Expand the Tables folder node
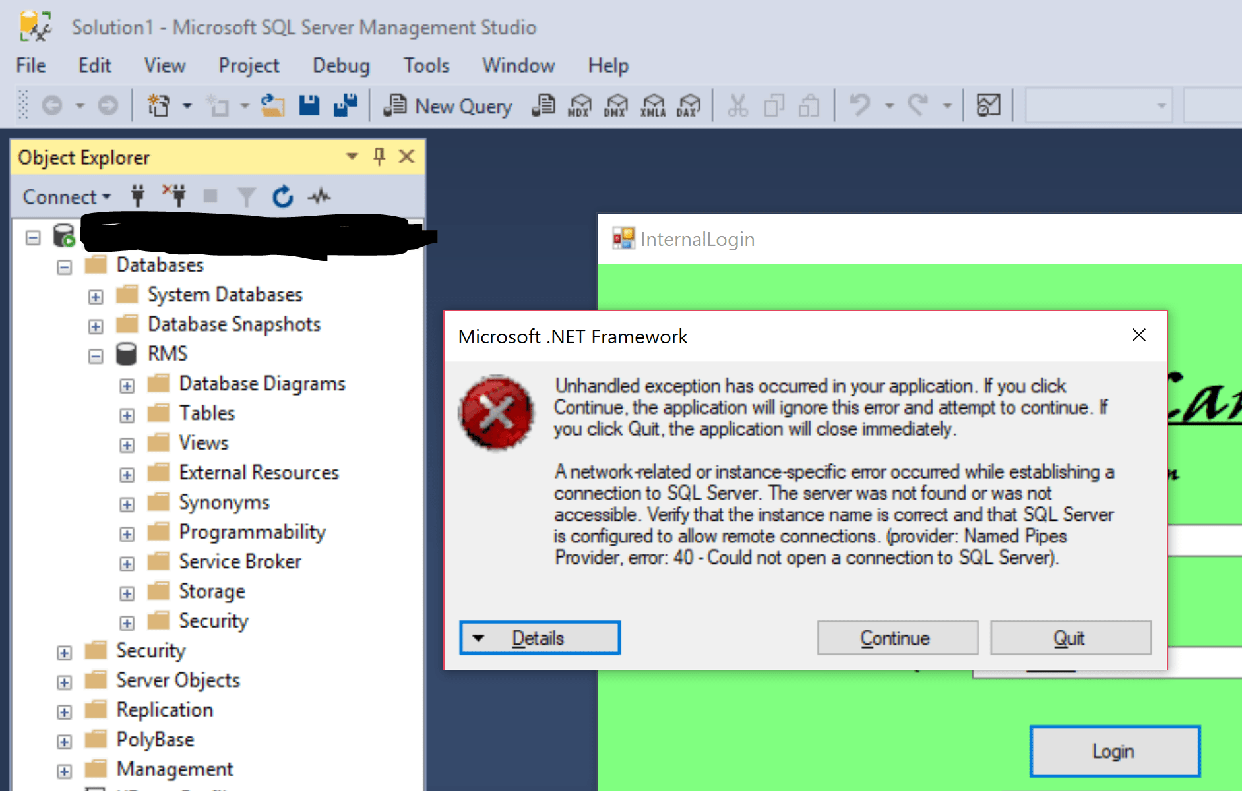This screenshot has width=1242, height=791. [x=127, y=415]
